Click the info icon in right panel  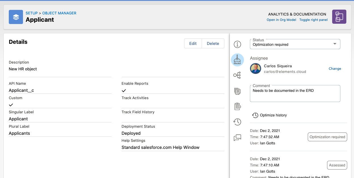237,44
